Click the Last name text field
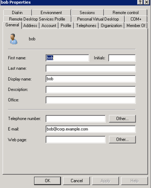Viewport: 151px width, 188px height. pyautogui.click(x=91, y=68)
